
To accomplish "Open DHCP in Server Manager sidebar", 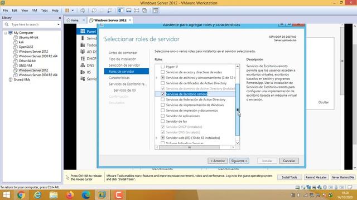I will click(x=89, y=58).
